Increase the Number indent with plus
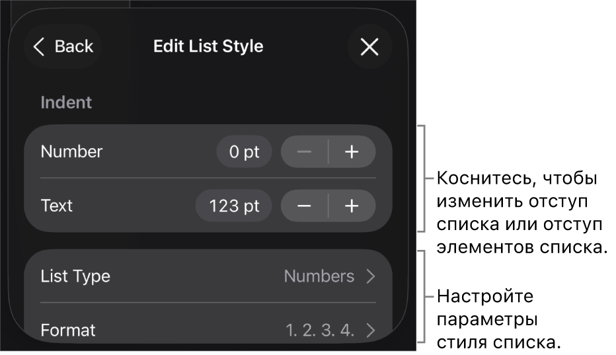The image size is (616, 355). pos(352,152)
